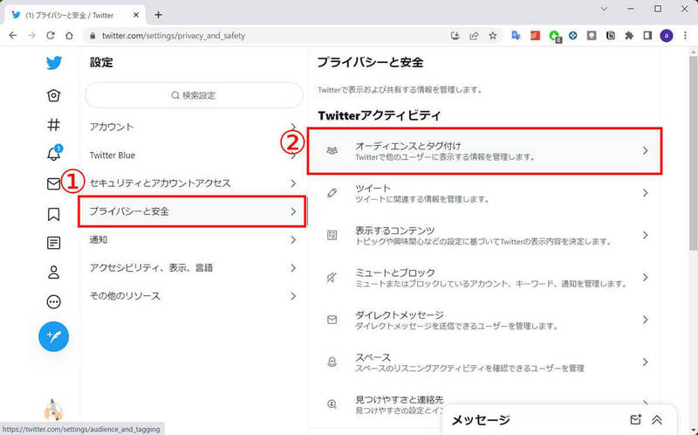Click microphone icon beside スペース
Image resolution: width=698 pixels, height=435 pixels.
click(332, 362)
